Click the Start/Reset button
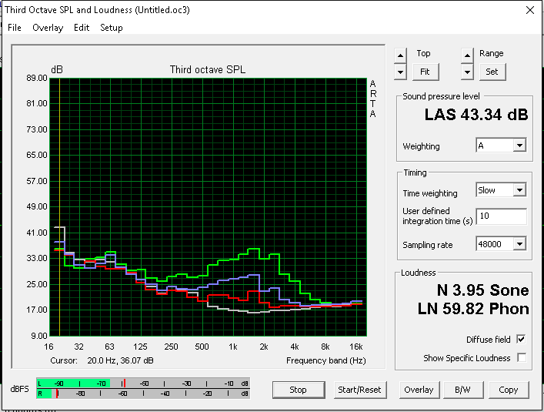The height and width of the screenshot is (412, 544). click(x=360, y=390)
